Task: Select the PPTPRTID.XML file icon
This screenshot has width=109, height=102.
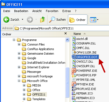Action: 74,80
